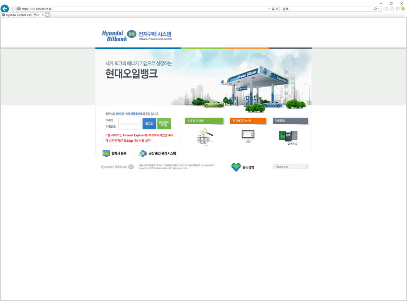This screenshot has width=407, height=301.
Task: Open favorites star icon
Action: (x=392, y=9)
